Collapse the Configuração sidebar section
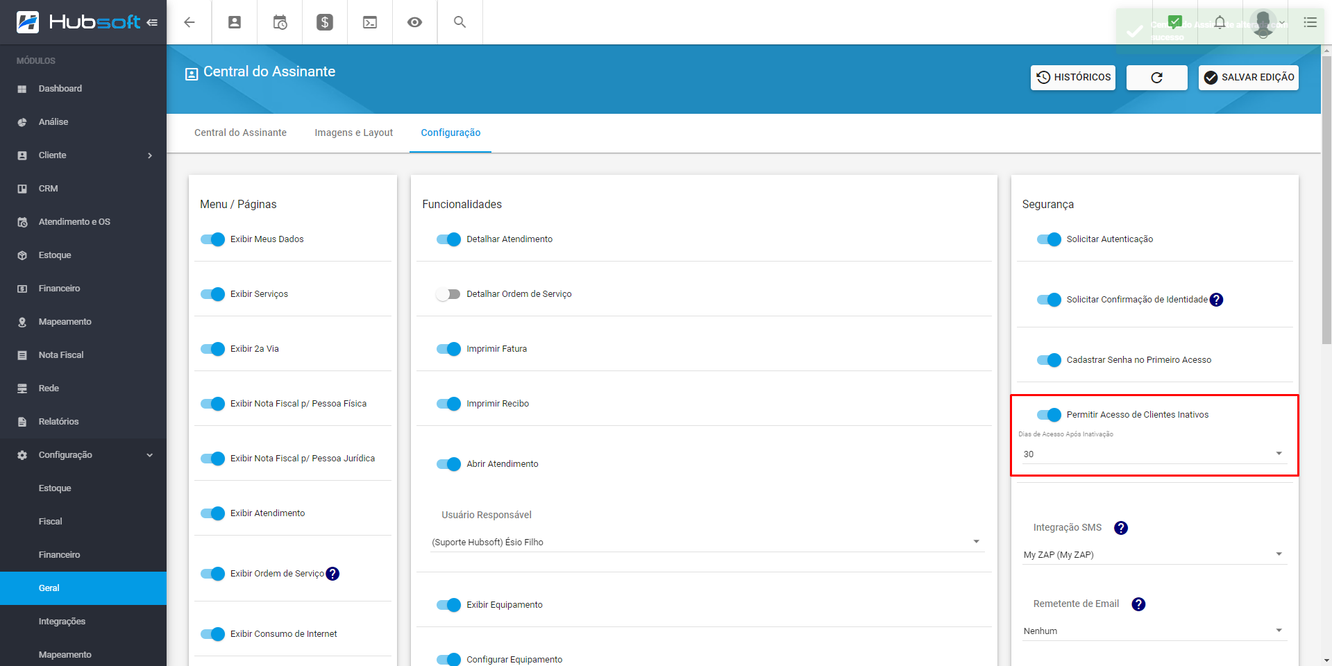The image size is (1332, 666). (x=83, y=455)
